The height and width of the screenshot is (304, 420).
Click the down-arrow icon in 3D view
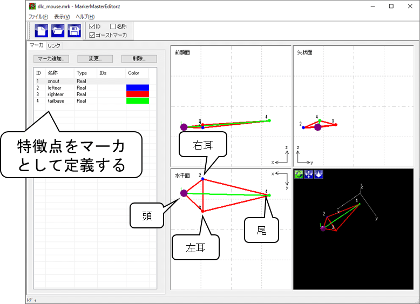click(319, 174)
